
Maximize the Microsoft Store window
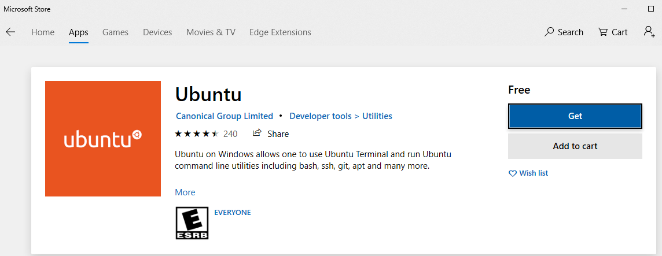[650, 9]
